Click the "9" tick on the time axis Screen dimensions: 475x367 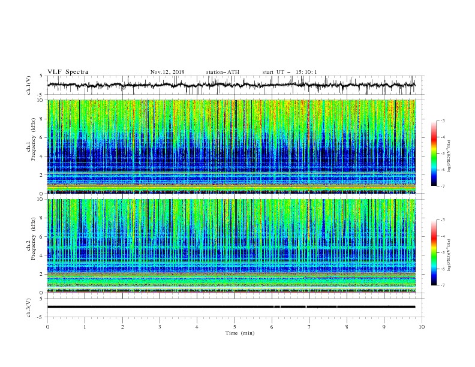pyautogui.click(x=384, y=327)
